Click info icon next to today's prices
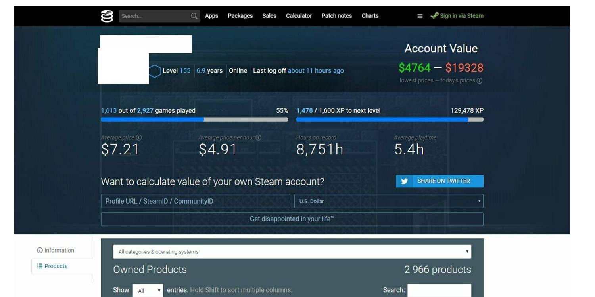Image resolution: width=595 pixels, height=297 pixels. tap(480, 81)
